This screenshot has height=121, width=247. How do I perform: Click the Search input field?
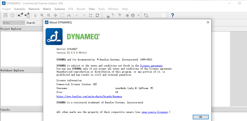(39, 23)
